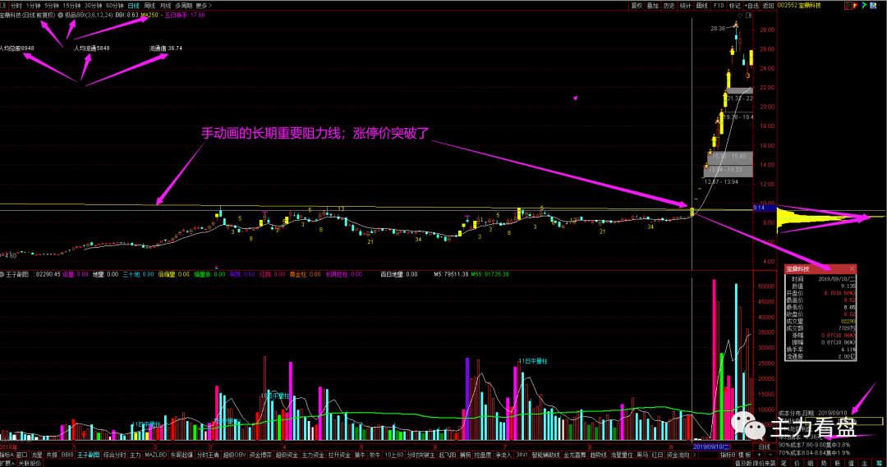The width and height of the screenshot is (887, 467).
Task: Switch to 周线 weekly chart
Action: pyautogui.click(x=149, y=6)
